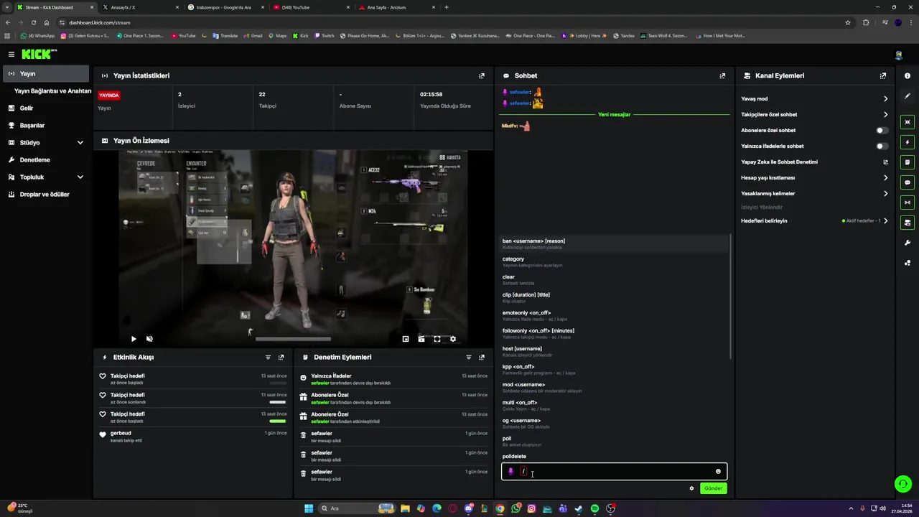Pop out the Sohbet chat panel

coord(722,75)
